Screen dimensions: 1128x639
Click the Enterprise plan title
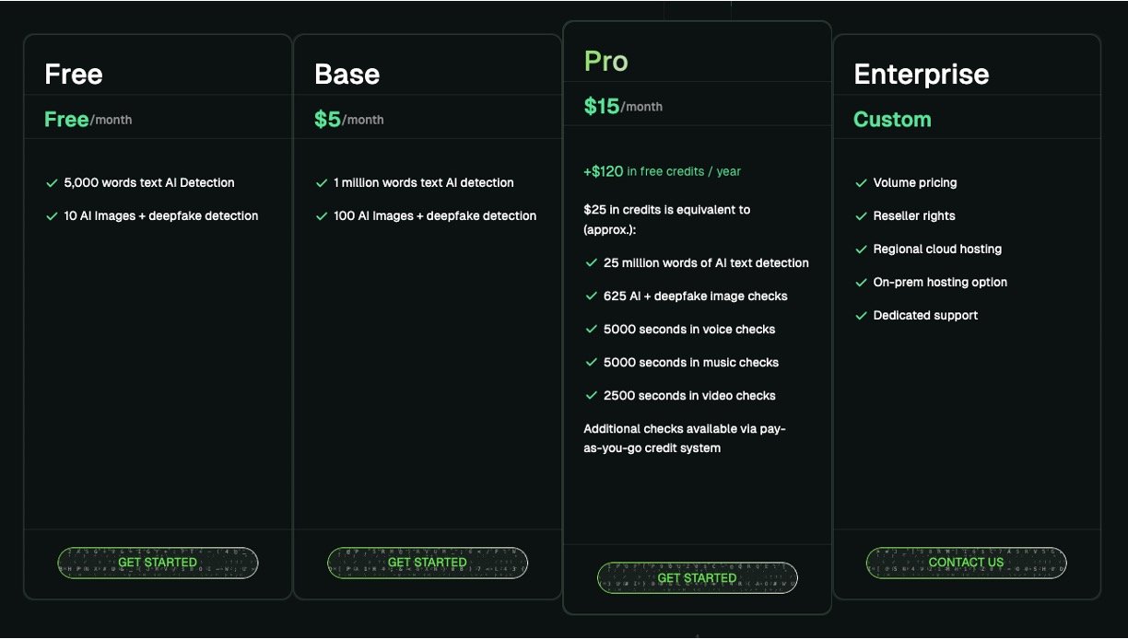click(921, 75)
